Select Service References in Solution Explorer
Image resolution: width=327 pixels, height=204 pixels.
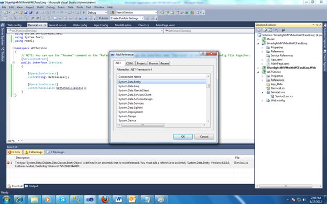(x=282, y=55)
